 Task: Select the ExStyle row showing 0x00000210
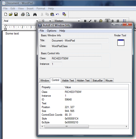(84, 122)
